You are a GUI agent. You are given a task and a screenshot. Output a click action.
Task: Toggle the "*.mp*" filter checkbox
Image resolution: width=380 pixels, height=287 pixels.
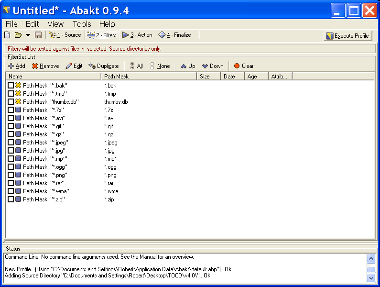pos(11,159)
